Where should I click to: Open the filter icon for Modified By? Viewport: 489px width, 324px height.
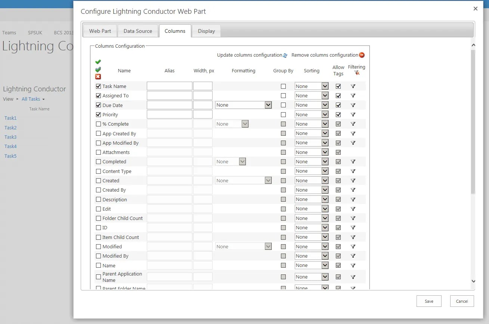(x=353, y=256)
